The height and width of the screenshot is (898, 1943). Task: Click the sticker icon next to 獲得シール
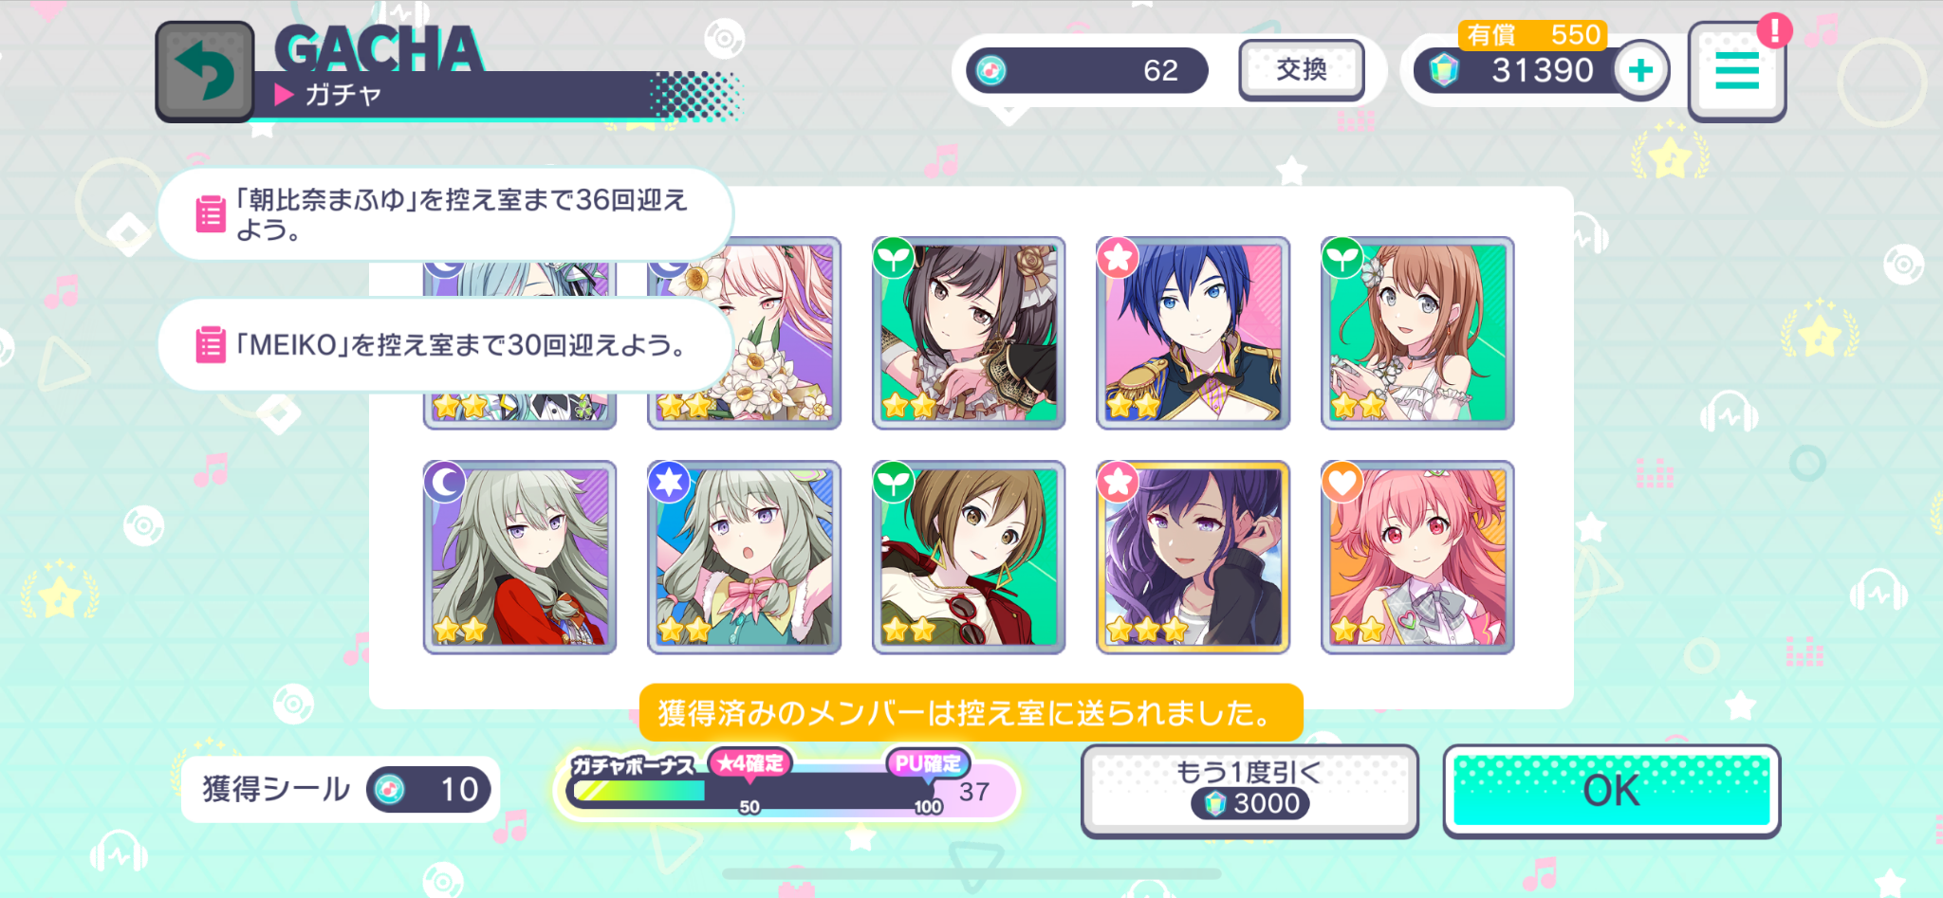click(x=389, y=789)
